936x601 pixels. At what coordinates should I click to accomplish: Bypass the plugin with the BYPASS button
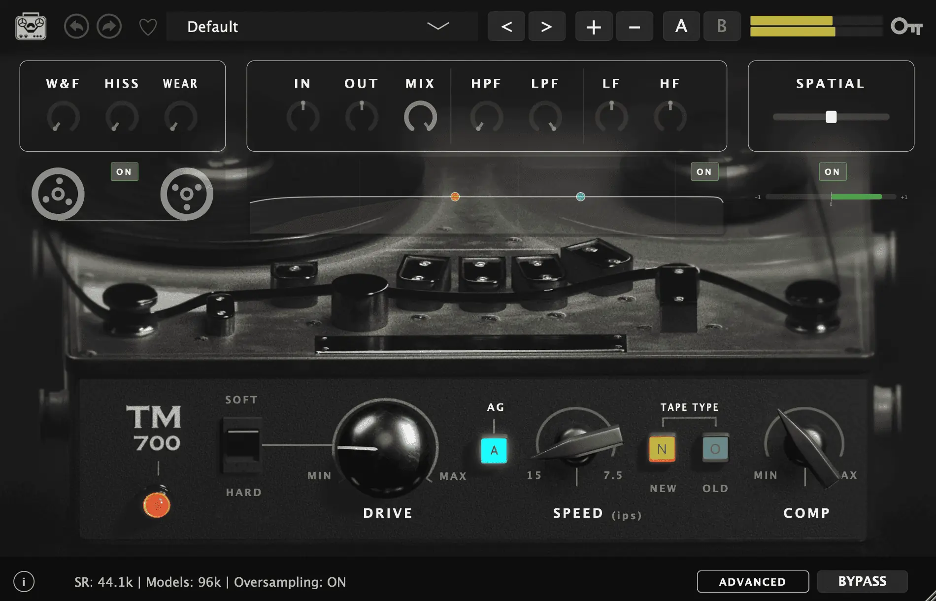tap(862, 581)
